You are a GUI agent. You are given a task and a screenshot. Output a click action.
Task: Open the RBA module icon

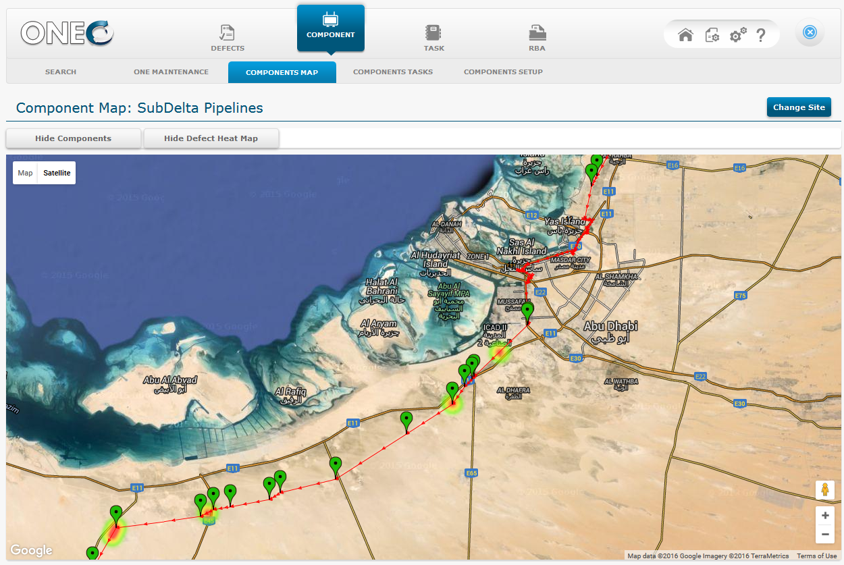point(537,32)
